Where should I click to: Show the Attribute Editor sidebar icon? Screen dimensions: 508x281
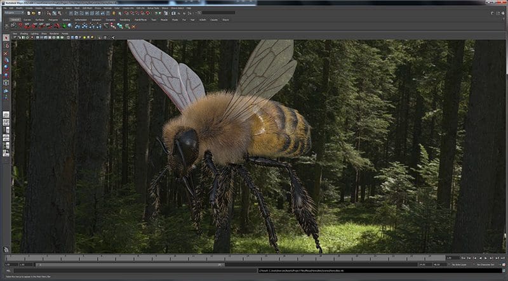click(493, 13)
